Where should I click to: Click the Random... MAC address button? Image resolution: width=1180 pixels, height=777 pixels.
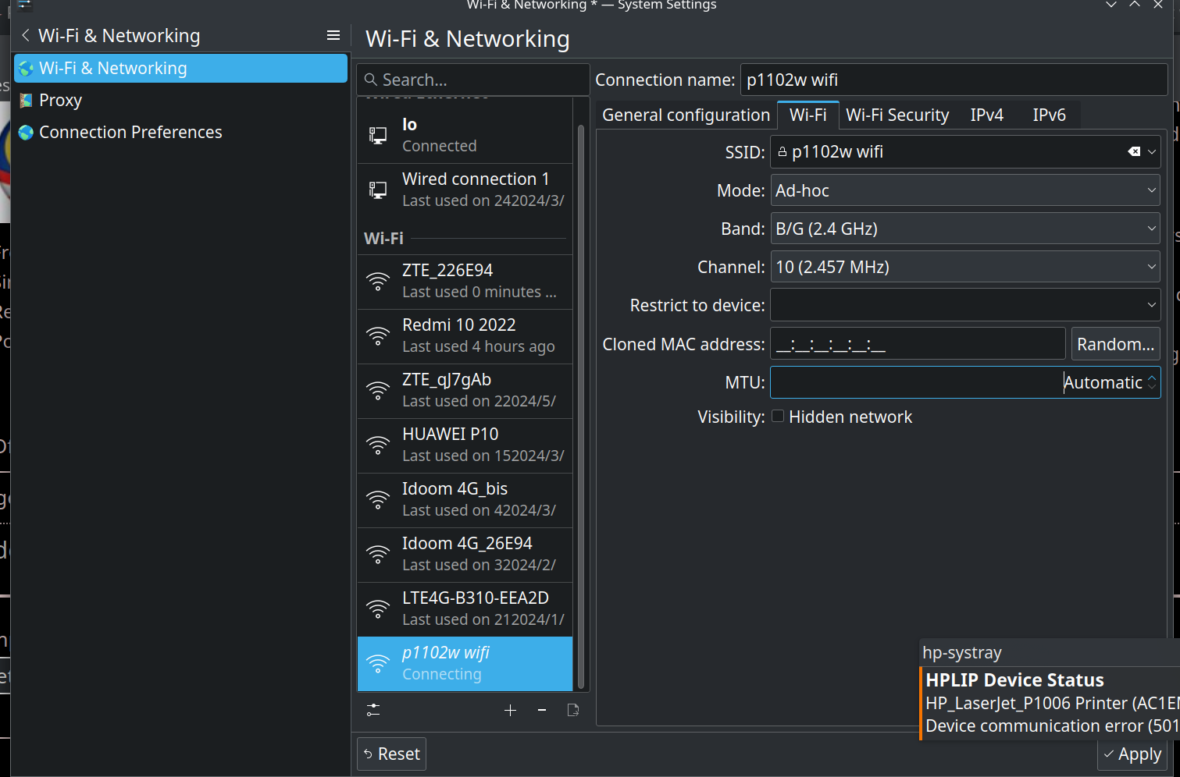[1115, 344]
